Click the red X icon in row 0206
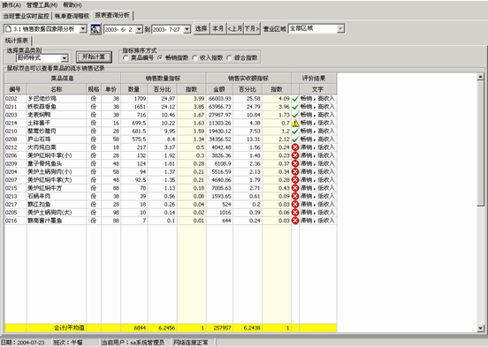Image resolution: width=488 pixels, height=347 pixels. click(x=295, y=155)
